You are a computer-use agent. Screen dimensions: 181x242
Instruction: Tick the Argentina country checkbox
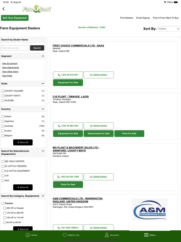tap(3, 121)
